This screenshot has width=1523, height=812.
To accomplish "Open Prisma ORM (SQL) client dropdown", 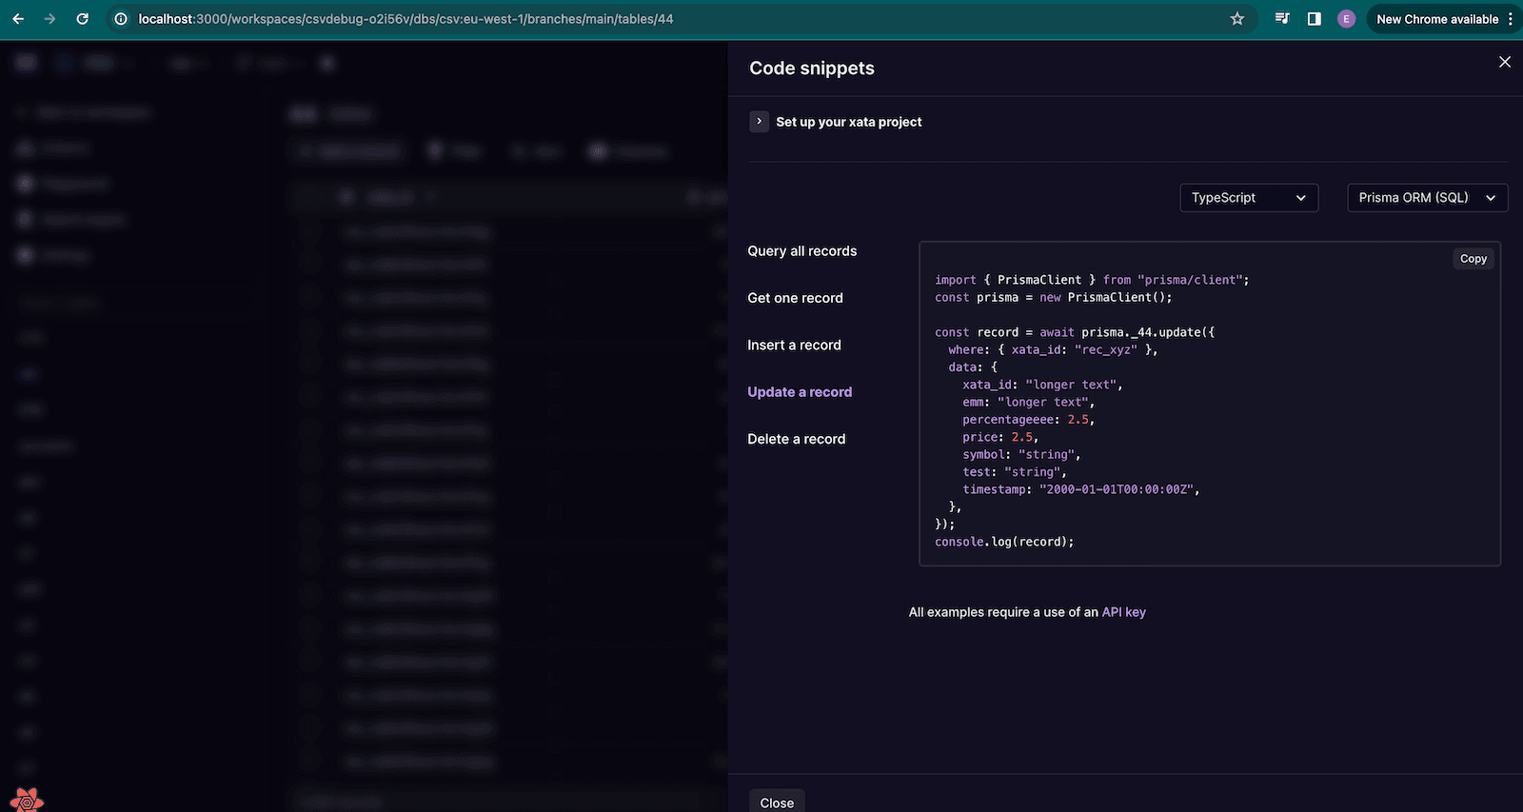I will [1428, 198].
